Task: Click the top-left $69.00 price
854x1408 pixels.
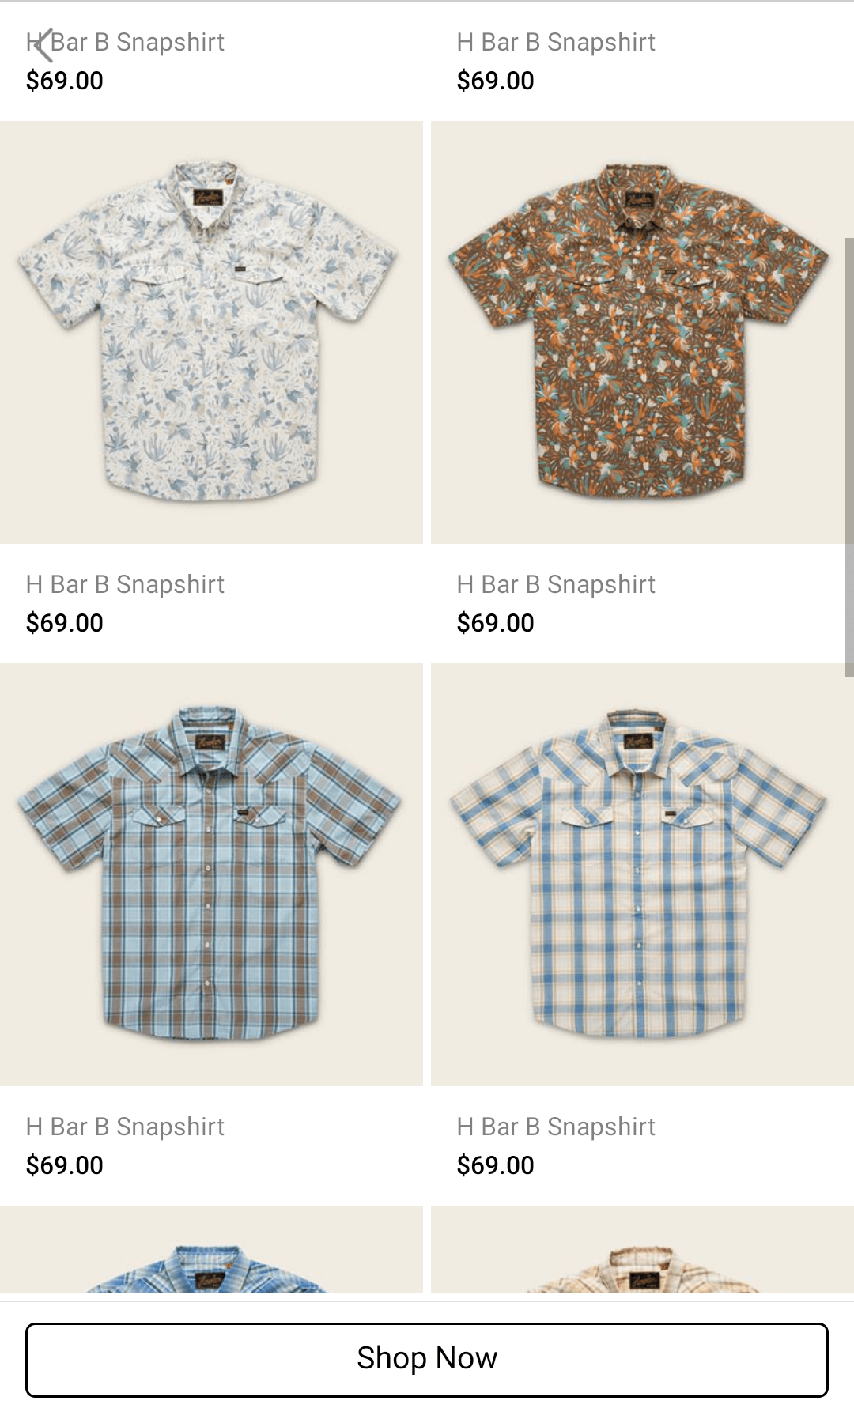Action: click(65, 81)
